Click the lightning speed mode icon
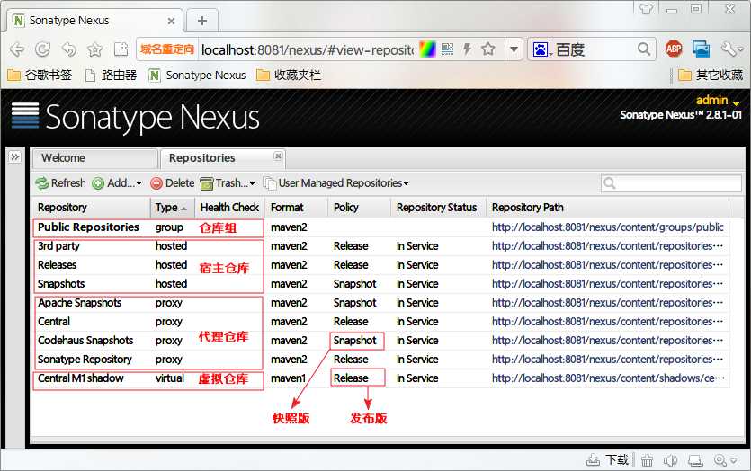 click(467, 49)
